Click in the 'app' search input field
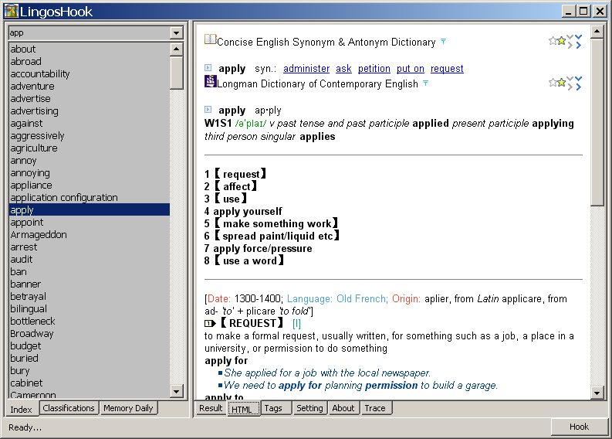 [89, 32]
